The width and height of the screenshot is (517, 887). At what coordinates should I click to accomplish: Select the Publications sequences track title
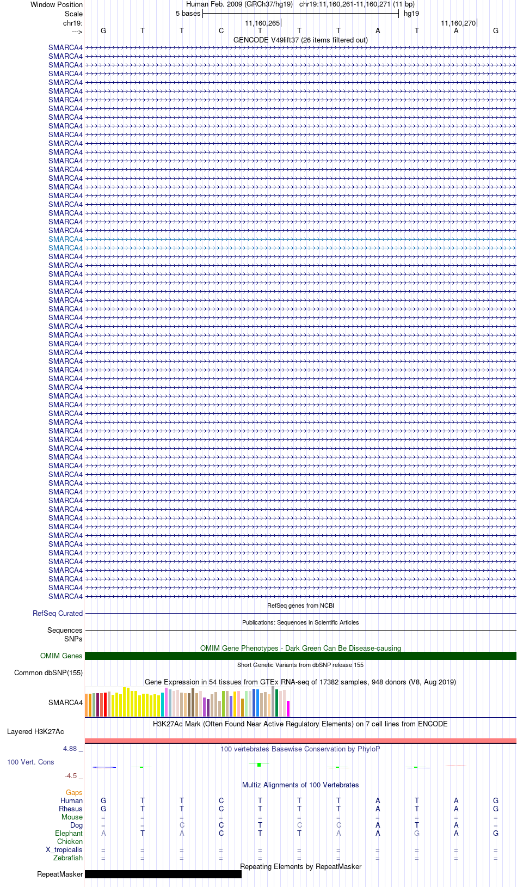pyautogui.click(x=300, y=622)
